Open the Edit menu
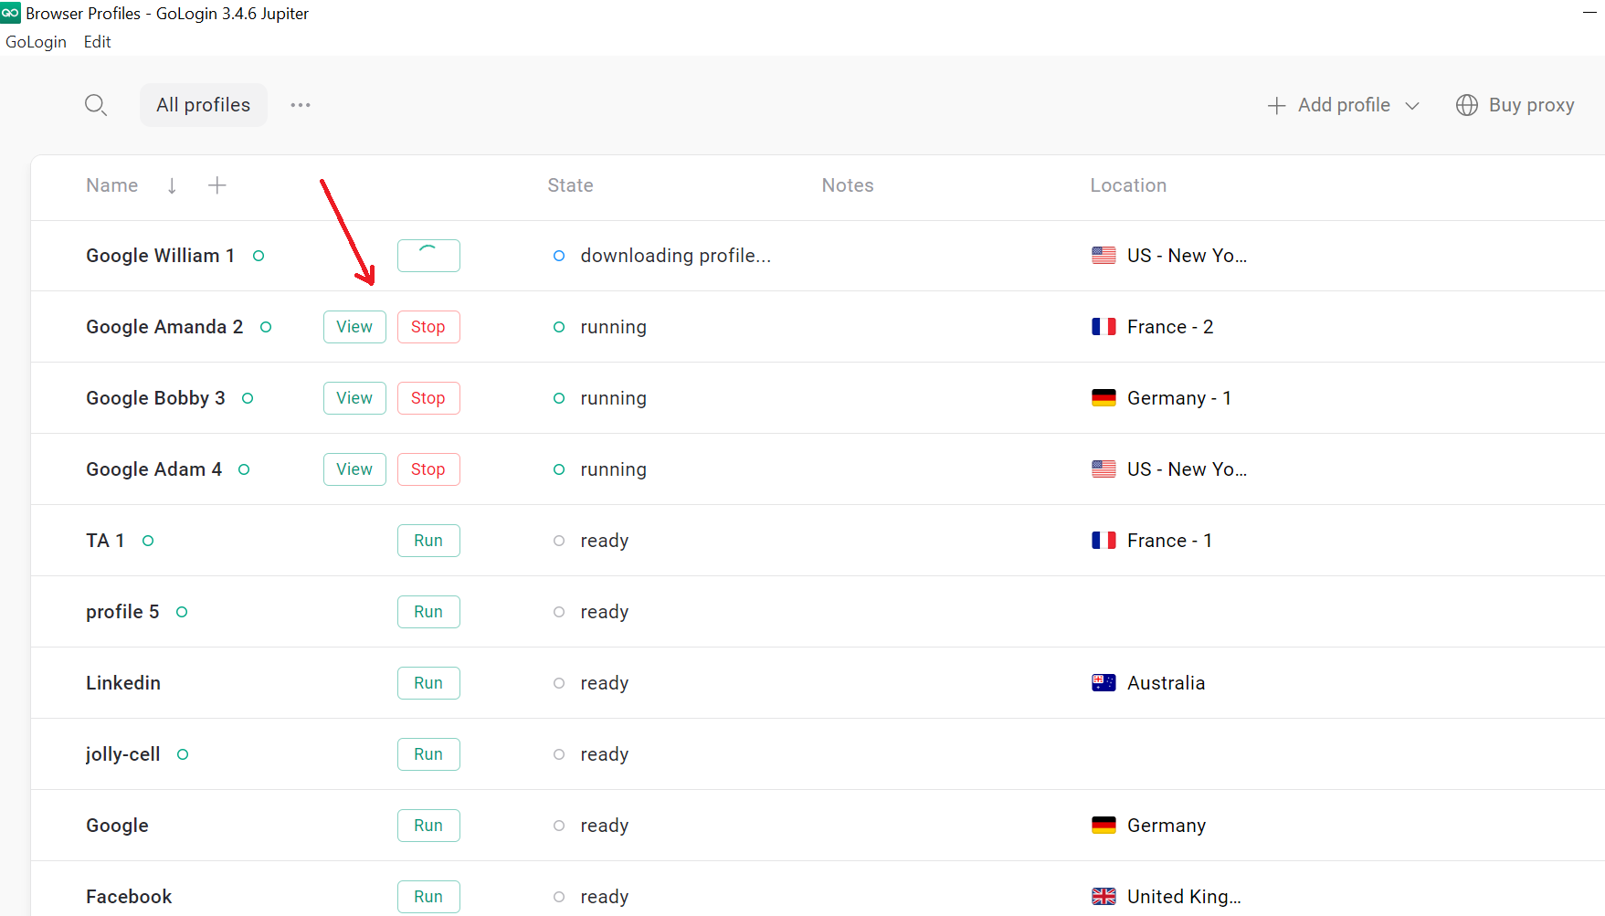This screenshot has height=916, width=1605. pyautogui.click(x=97, y=42)
